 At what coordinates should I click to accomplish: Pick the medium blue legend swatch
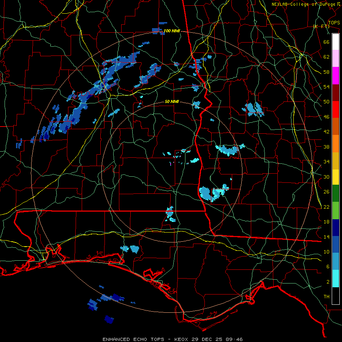coord(336,244)
